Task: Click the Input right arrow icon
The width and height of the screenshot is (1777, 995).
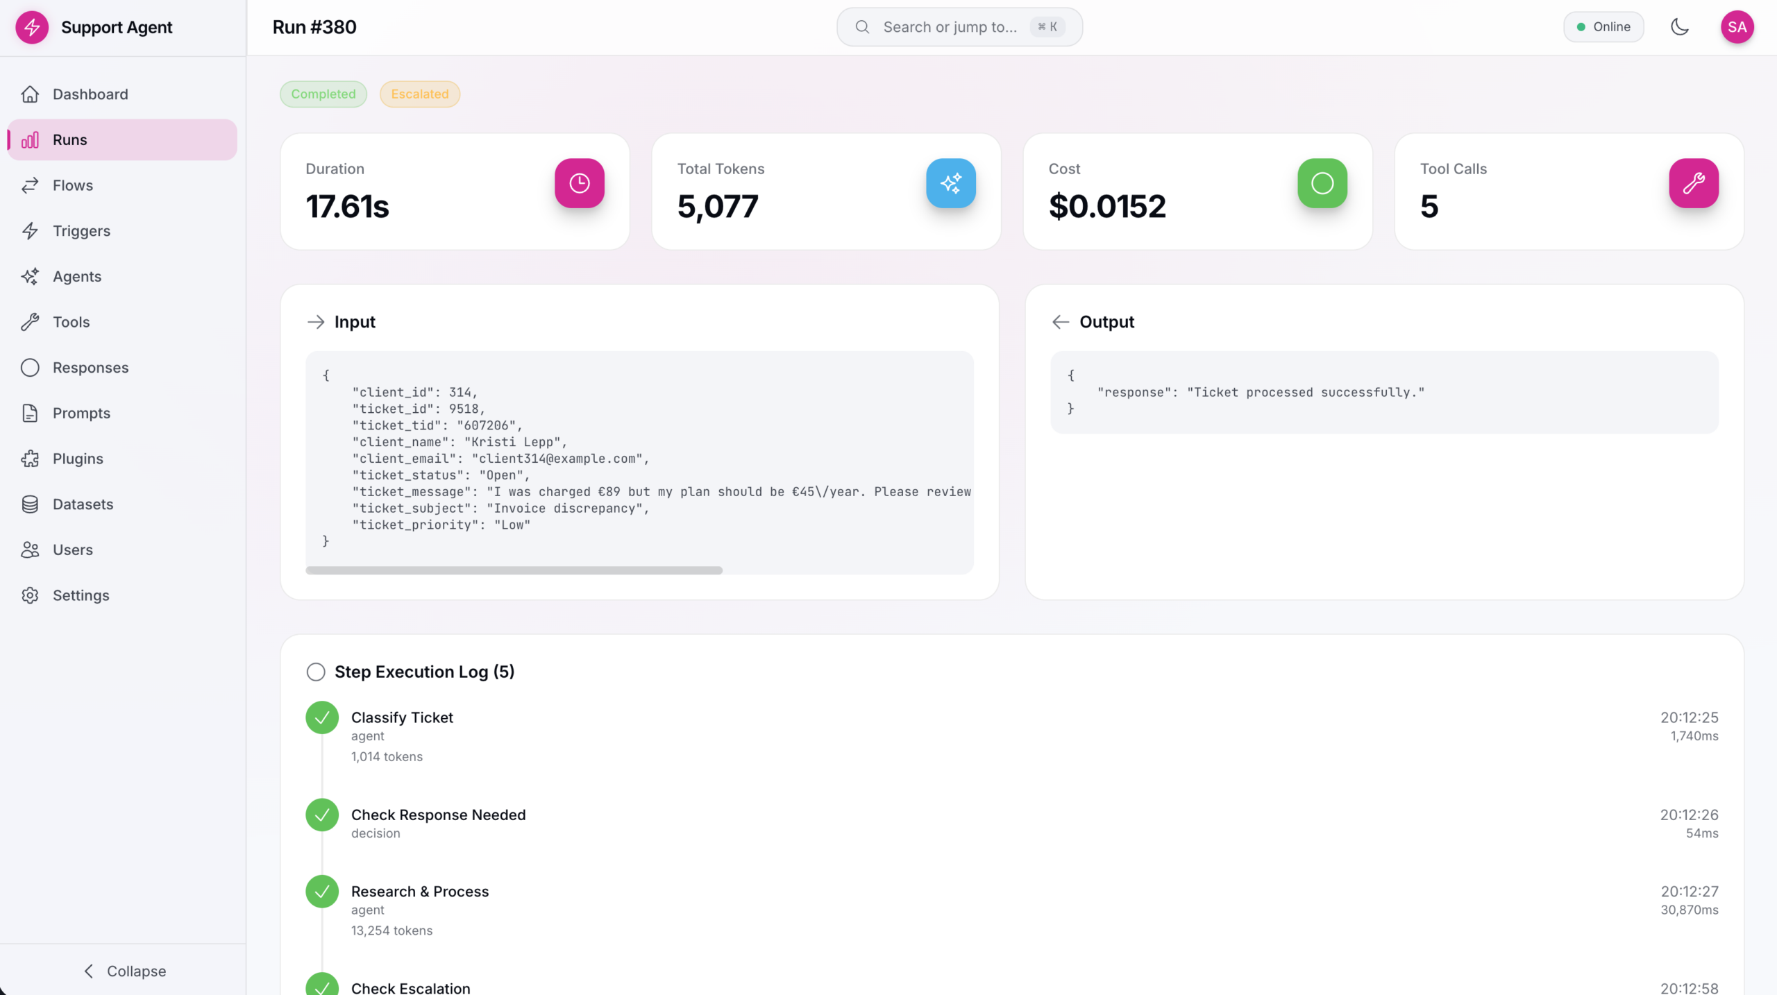Action: tap(316, 322)
